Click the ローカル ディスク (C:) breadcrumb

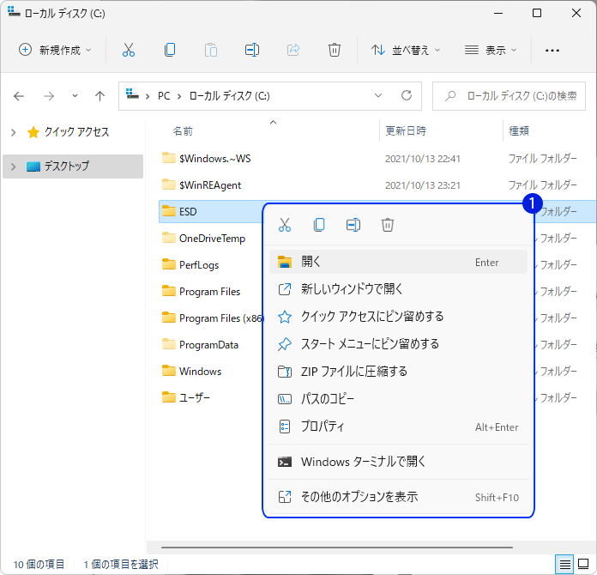[x=230, y=96]
